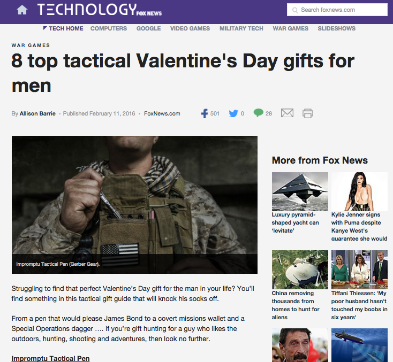Share article via Facebook icon
The height and width of the screenshot is (362, 393).
[205, 113]
